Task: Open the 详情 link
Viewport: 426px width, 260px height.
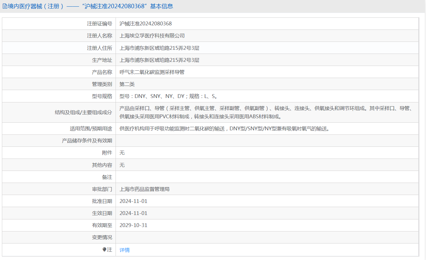Action: point(124,250)
